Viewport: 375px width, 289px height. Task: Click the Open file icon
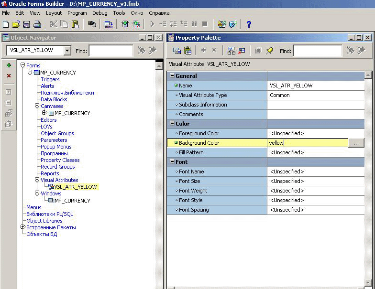(16, 24)
